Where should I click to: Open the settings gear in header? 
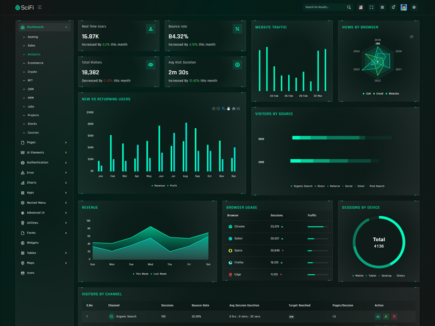[x=414, y=8]
